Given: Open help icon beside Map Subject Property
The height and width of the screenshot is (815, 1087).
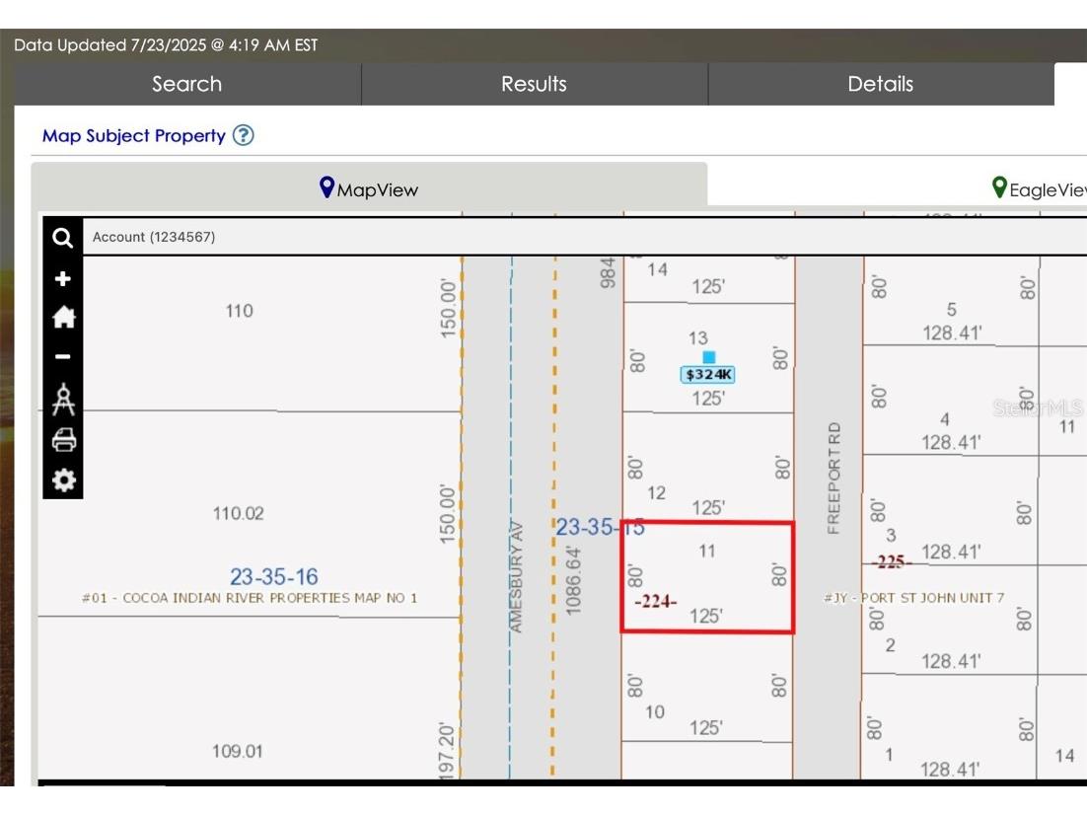Looking at the screenshot, I should [x=244, y=136].
